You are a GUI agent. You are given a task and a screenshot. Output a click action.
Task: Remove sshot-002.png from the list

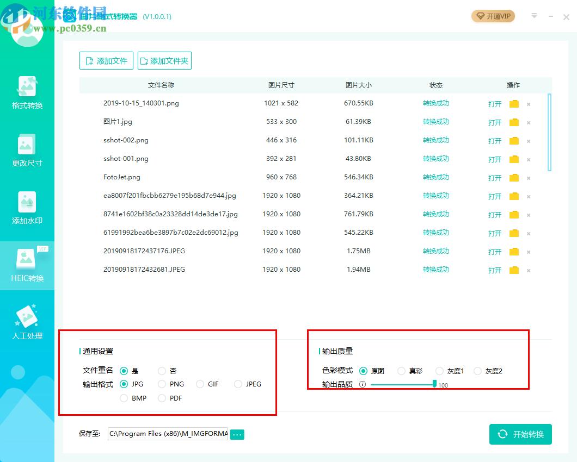[x=528, y=140]
